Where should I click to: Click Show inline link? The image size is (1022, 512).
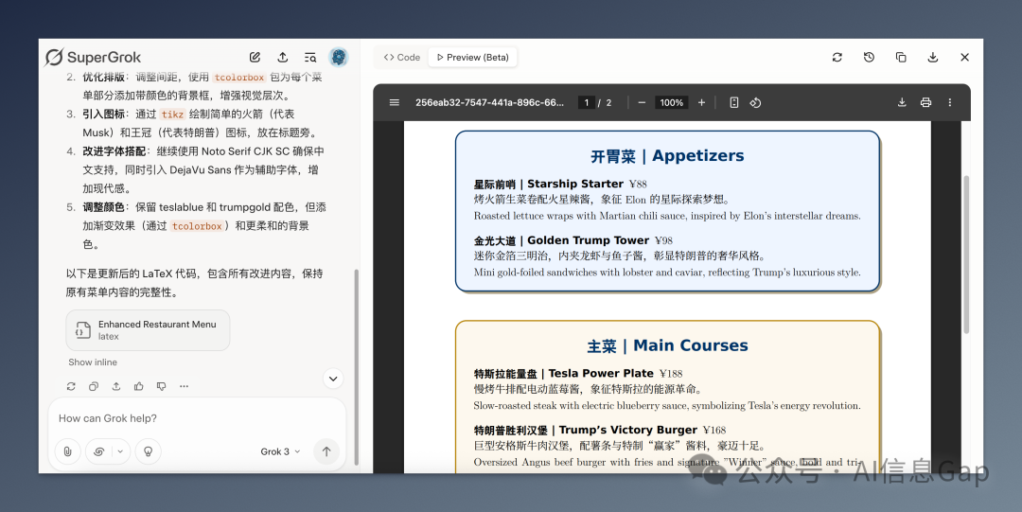click(93, 362)
